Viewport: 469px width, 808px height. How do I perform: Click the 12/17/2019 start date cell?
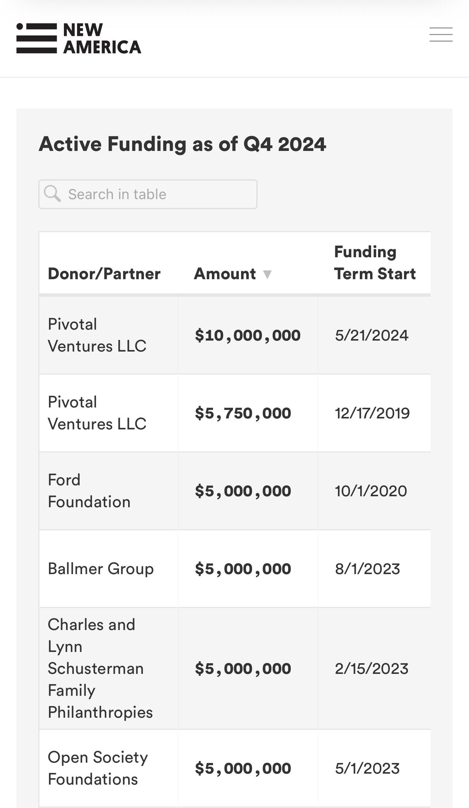coord(372,413)
